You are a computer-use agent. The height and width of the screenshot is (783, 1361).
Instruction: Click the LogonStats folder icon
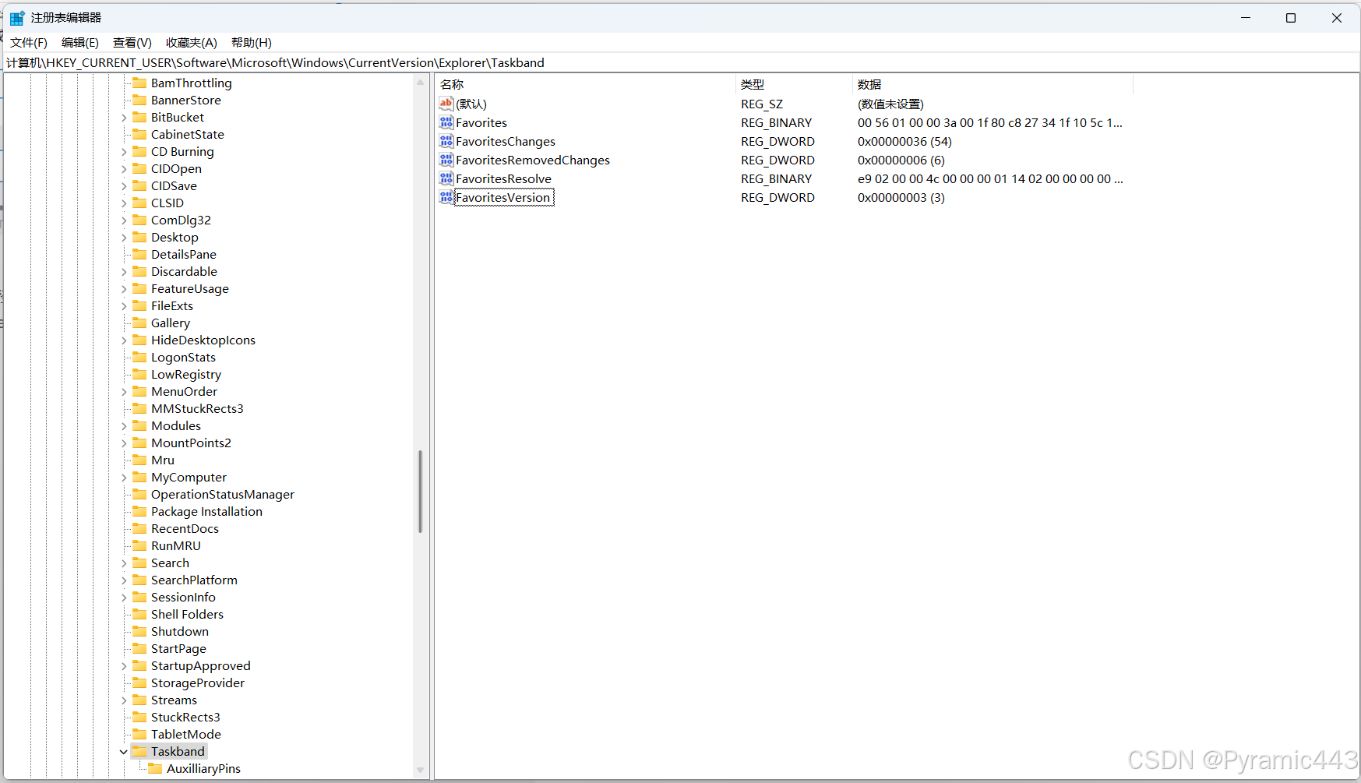(139, 357)
